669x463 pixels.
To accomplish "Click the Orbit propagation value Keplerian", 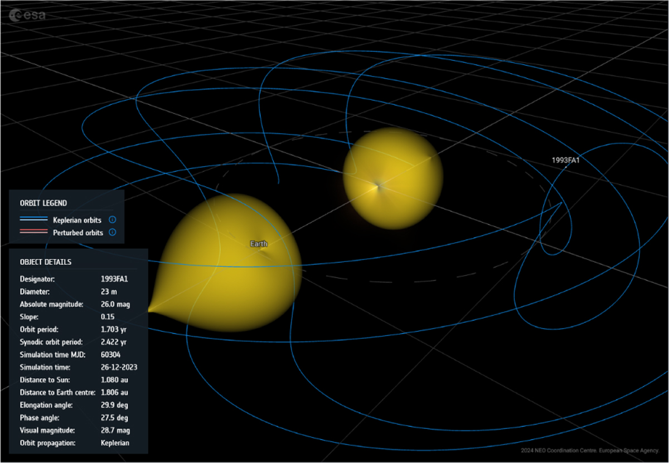I will pos(114,443).
